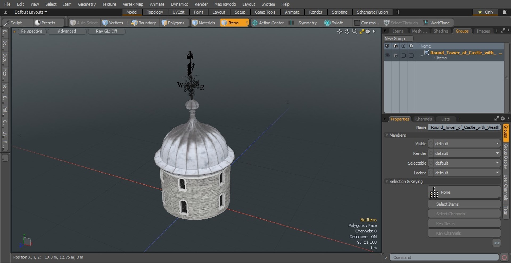The width and height of the screenshot is (511, 263).
Task: Toggle render camera of Round_Tower group
Action: pos(395,55)
